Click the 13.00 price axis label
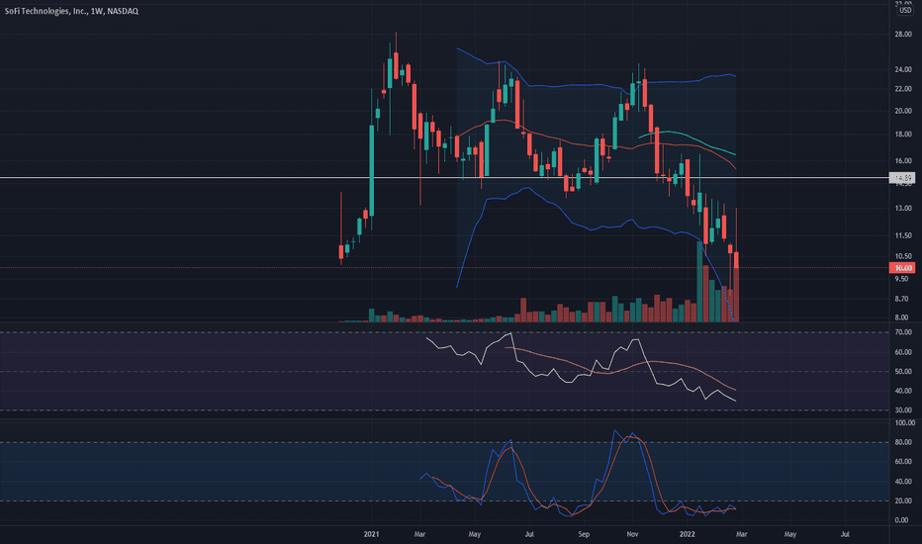Screen dimensions: 922x544 point(903,208)
